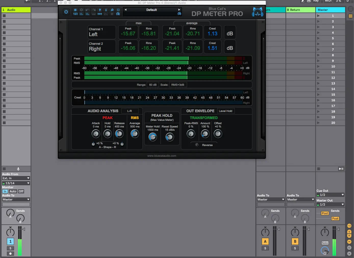
Task: Open the 13/14 input channel dropdown
Action: pos(16,183)
